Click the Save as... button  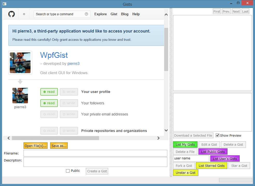click(x=59, y=146)
